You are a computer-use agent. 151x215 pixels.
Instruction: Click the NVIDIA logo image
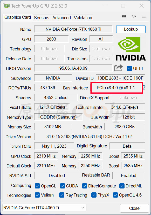[131, 49]
